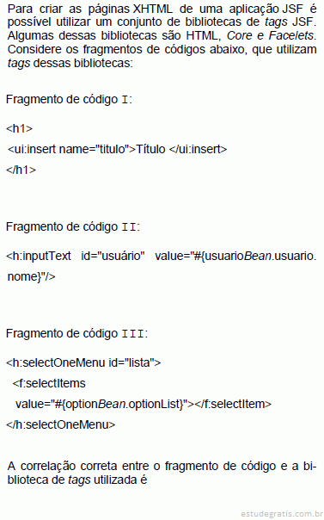Click the italic words "Core e Facelets"
324x520 pixels.
[x=270, y=35]
